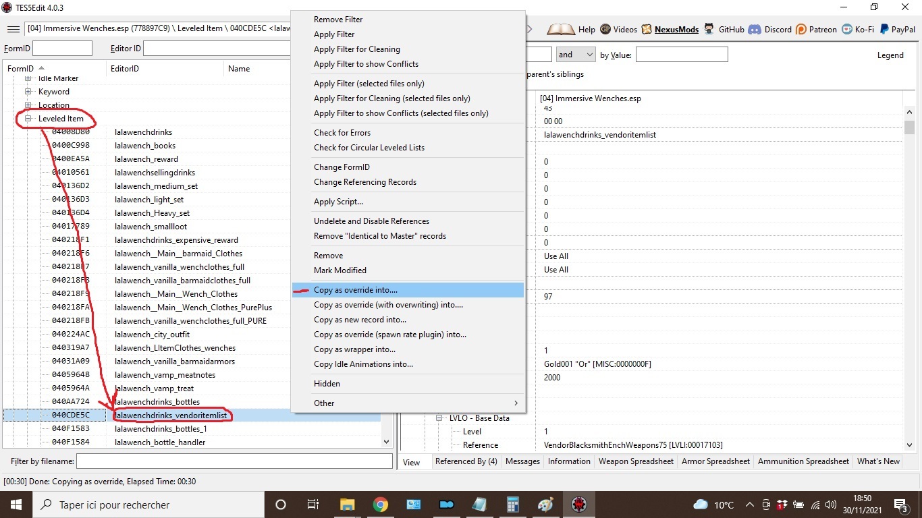
Task: Select Check for Errors menu entry
Action: pos(342,133)
